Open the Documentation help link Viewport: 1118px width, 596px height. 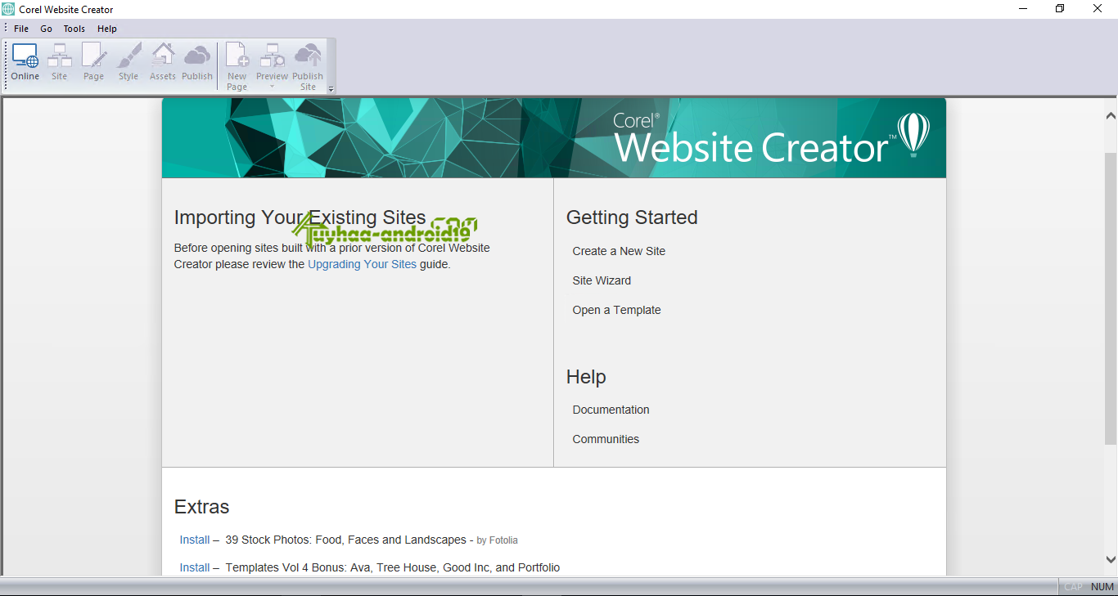coord(611,410)
